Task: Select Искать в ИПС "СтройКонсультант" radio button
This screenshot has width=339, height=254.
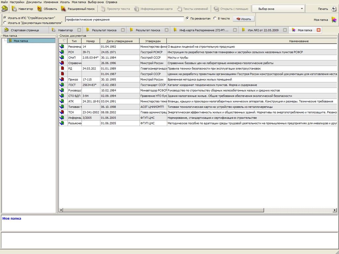Action: coord(5,18)
